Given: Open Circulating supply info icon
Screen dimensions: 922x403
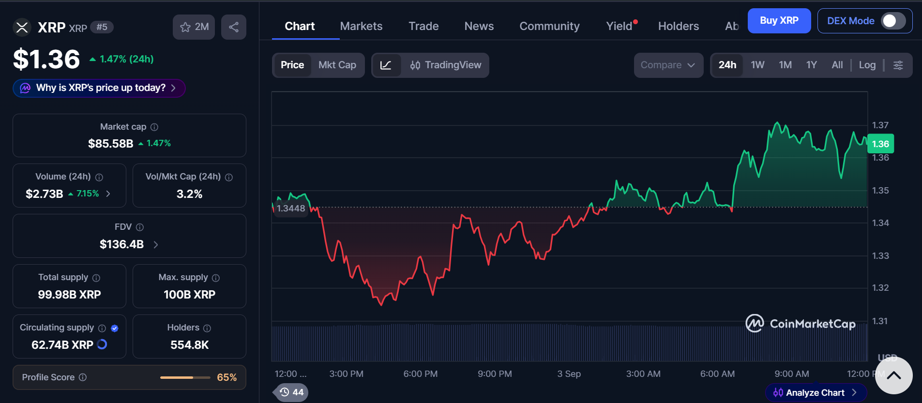Looking at the screenshot, I should click(102, 328).
